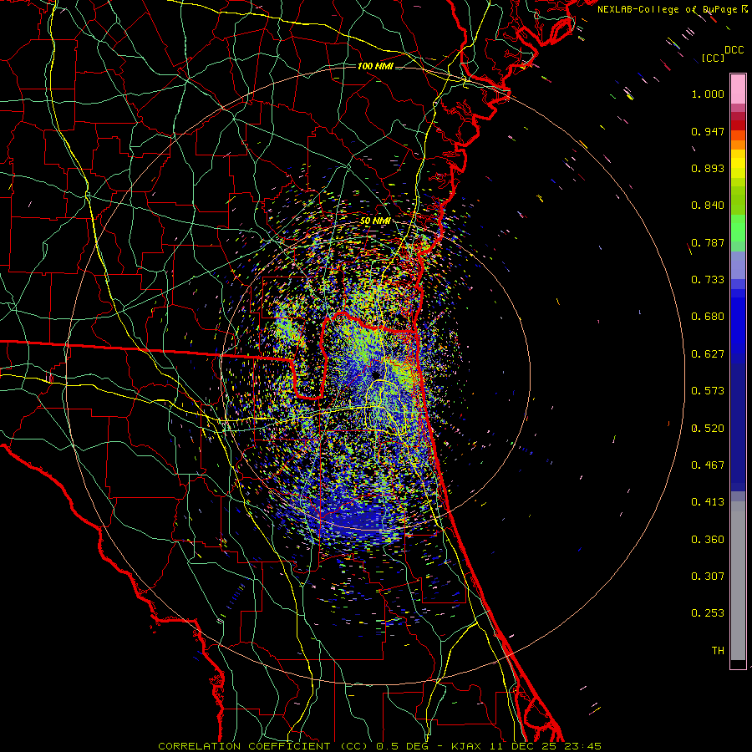Pick the lavender segment near 0.733

[738, 266]
